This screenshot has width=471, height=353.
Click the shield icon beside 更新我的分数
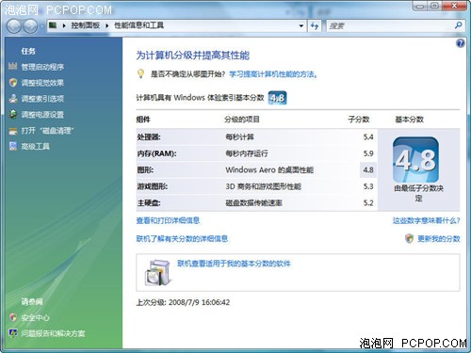click(409, 238)
